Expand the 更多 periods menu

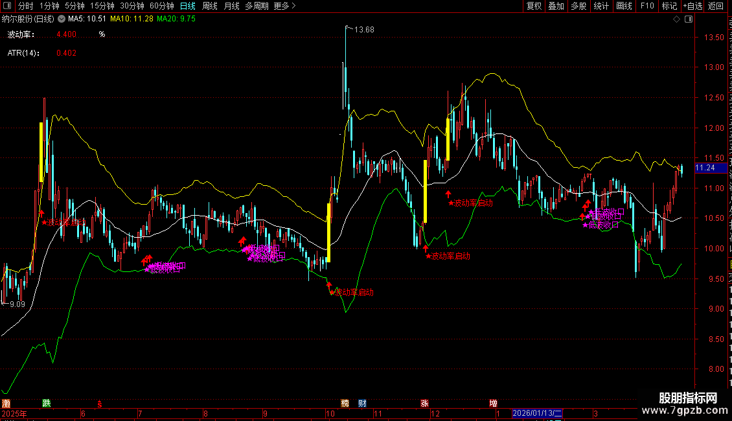pyautogui.click(x=284, y=6)
